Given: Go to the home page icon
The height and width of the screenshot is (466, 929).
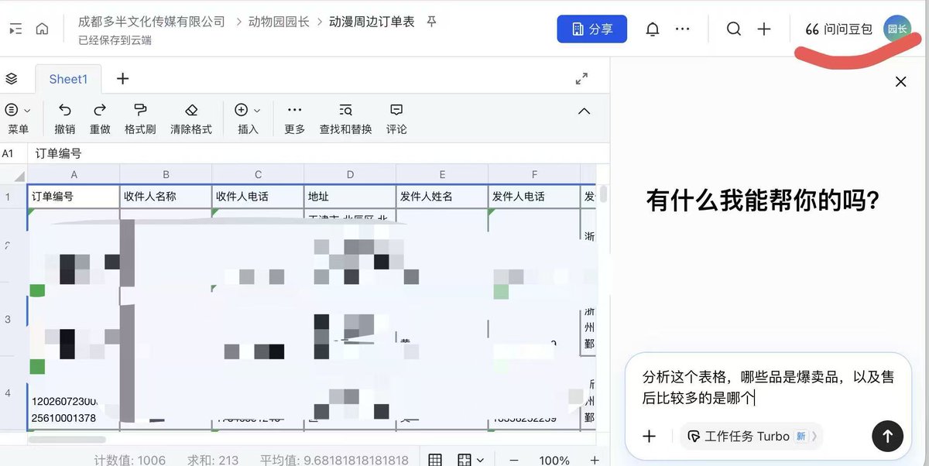Looking at the screenshot, I should click(42, 29).
